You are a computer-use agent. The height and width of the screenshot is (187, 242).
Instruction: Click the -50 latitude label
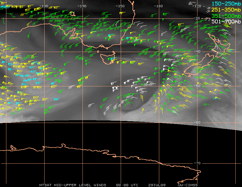coord(197,86)
